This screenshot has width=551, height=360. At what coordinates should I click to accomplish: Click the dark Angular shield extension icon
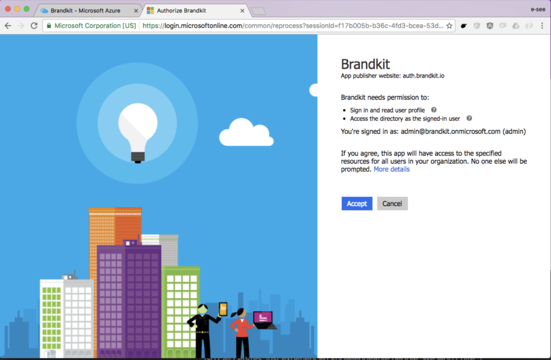490,26
